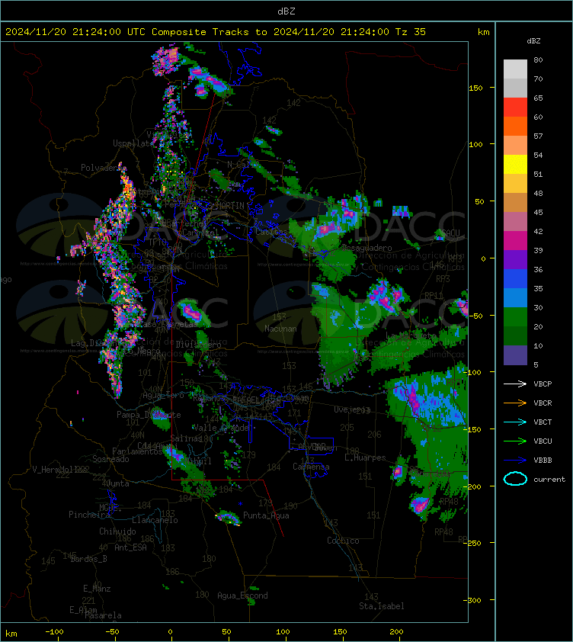This screenshot has height=642, width=573.
Task: Click the '5' value on the dBZ scale
Action: [536, 364]
